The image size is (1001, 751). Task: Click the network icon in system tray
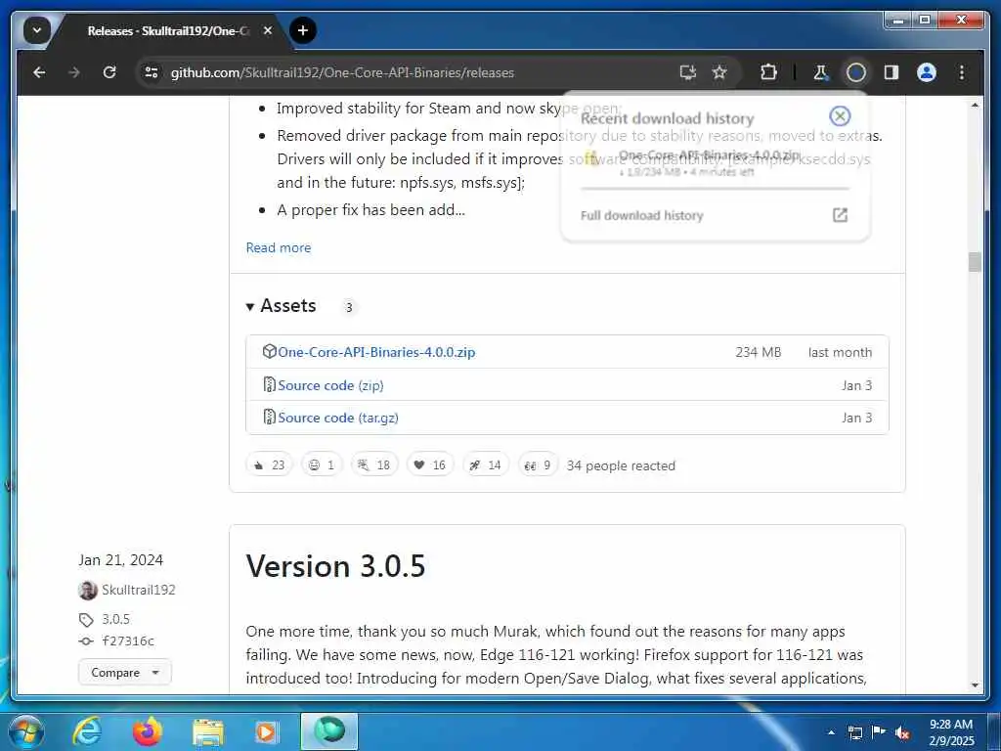pyautogui.click(x=854, y=732)
